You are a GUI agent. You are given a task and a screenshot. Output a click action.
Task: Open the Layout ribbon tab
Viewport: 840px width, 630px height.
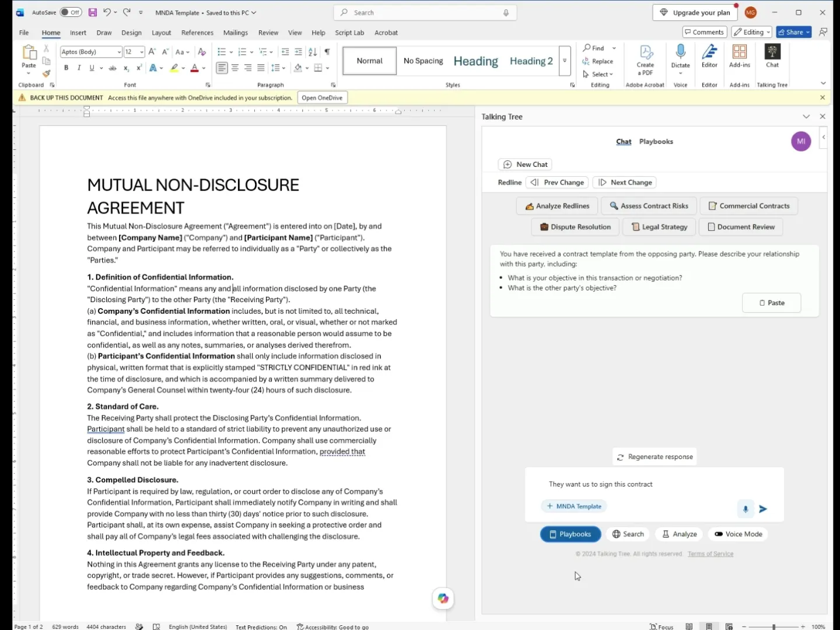[x=162, y=33]
